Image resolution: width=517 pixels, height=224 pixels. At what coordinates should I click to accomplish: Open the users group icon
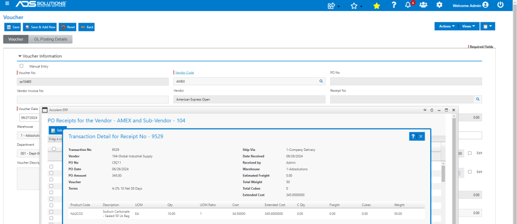point(424,5)
